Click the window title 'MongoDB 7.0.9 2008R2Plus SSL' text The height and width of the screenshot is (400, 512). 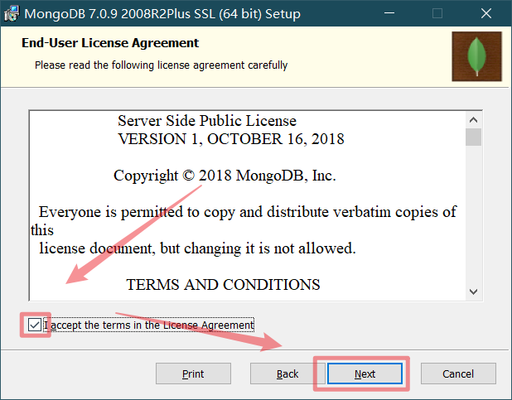pyautogui.click(x=162, y=14)
